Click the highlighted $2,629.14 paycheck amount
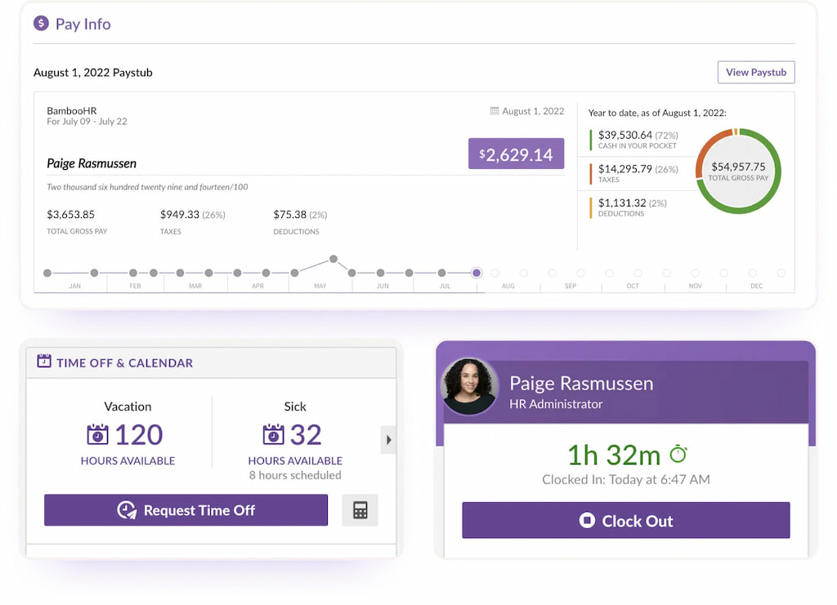 coord(516,153)
